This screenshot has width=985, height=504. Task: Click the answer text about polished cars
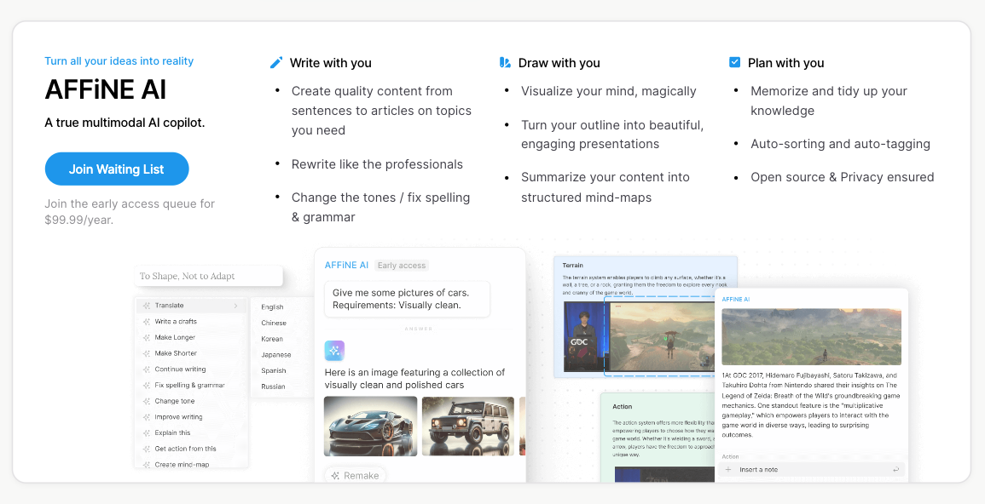[414, 379]
